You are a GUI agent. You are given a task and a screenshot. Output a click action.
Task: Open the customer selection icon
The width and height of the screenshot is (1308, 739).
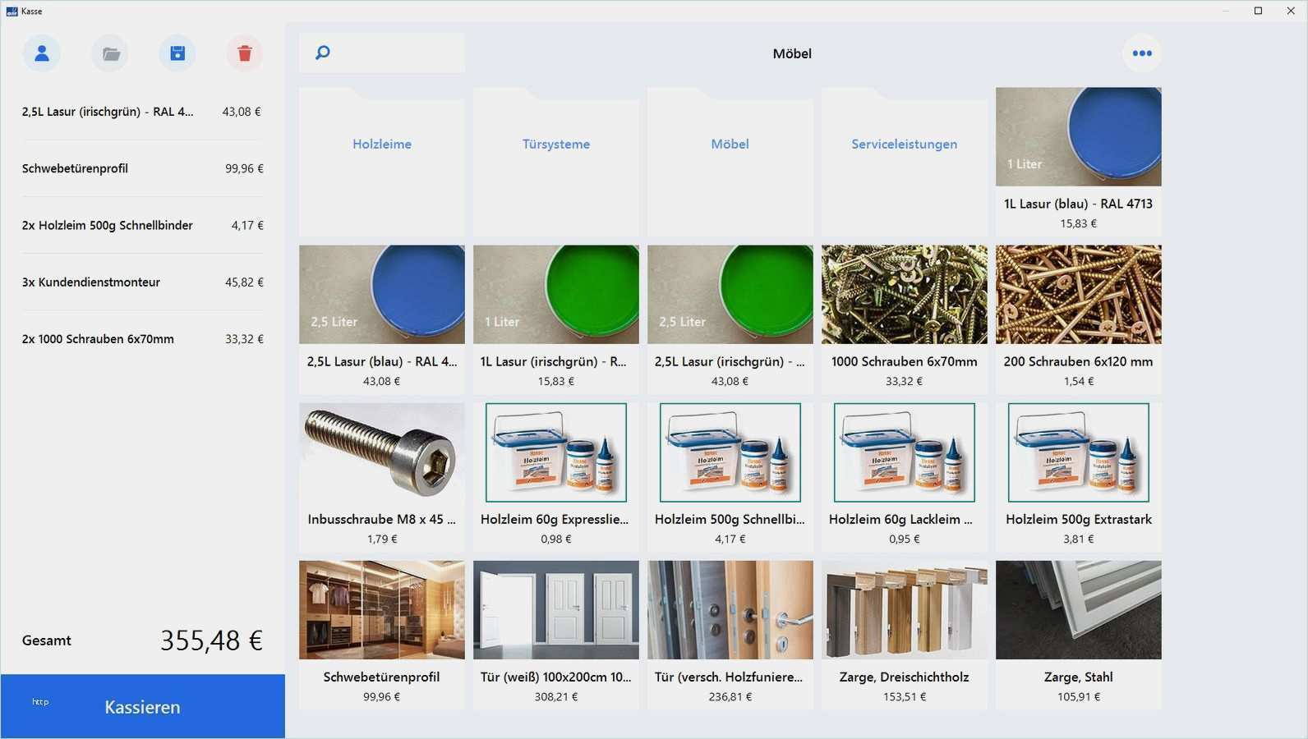(42, 53)
